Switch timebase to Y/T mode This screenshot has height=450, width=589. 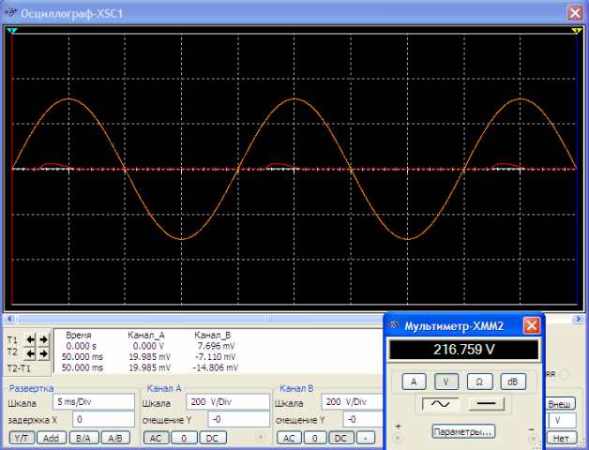coord(22,438)
